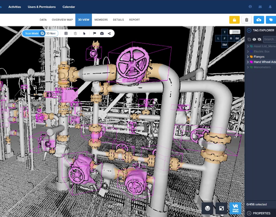The width and height of the screenshot is (276, 217).
Task: Select the arrow pointer tool
Action: (x=84, y=33)
